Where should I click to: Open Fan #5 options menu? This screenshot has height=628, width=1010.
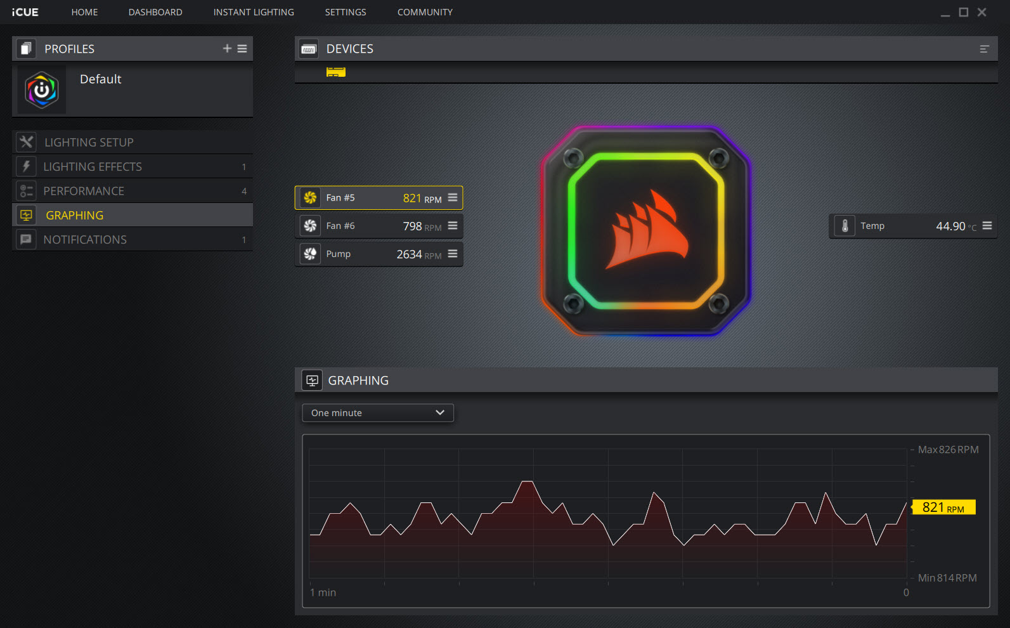coord(453,197)
